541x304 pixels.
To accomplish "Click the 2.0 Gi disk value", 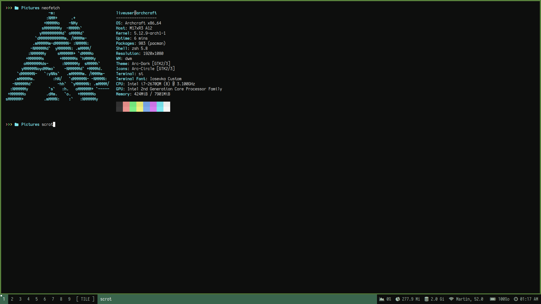I will [x=438, y=299].
